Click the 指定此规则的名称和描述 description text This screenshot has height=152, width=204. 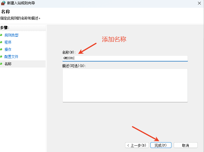tap(20, 18)
